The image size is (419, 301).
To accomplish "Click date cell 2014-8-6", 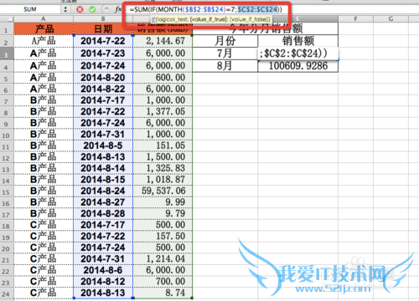I will [x=103, y=270].
